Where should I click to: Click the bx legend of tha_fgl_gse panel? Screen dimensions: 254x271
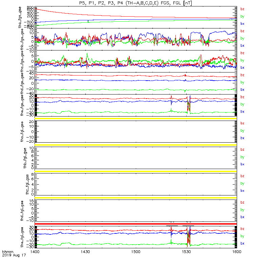point(242,138)
